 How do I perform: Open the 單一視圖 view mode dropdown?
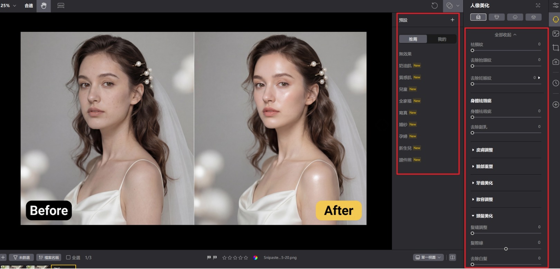[428, 257]
